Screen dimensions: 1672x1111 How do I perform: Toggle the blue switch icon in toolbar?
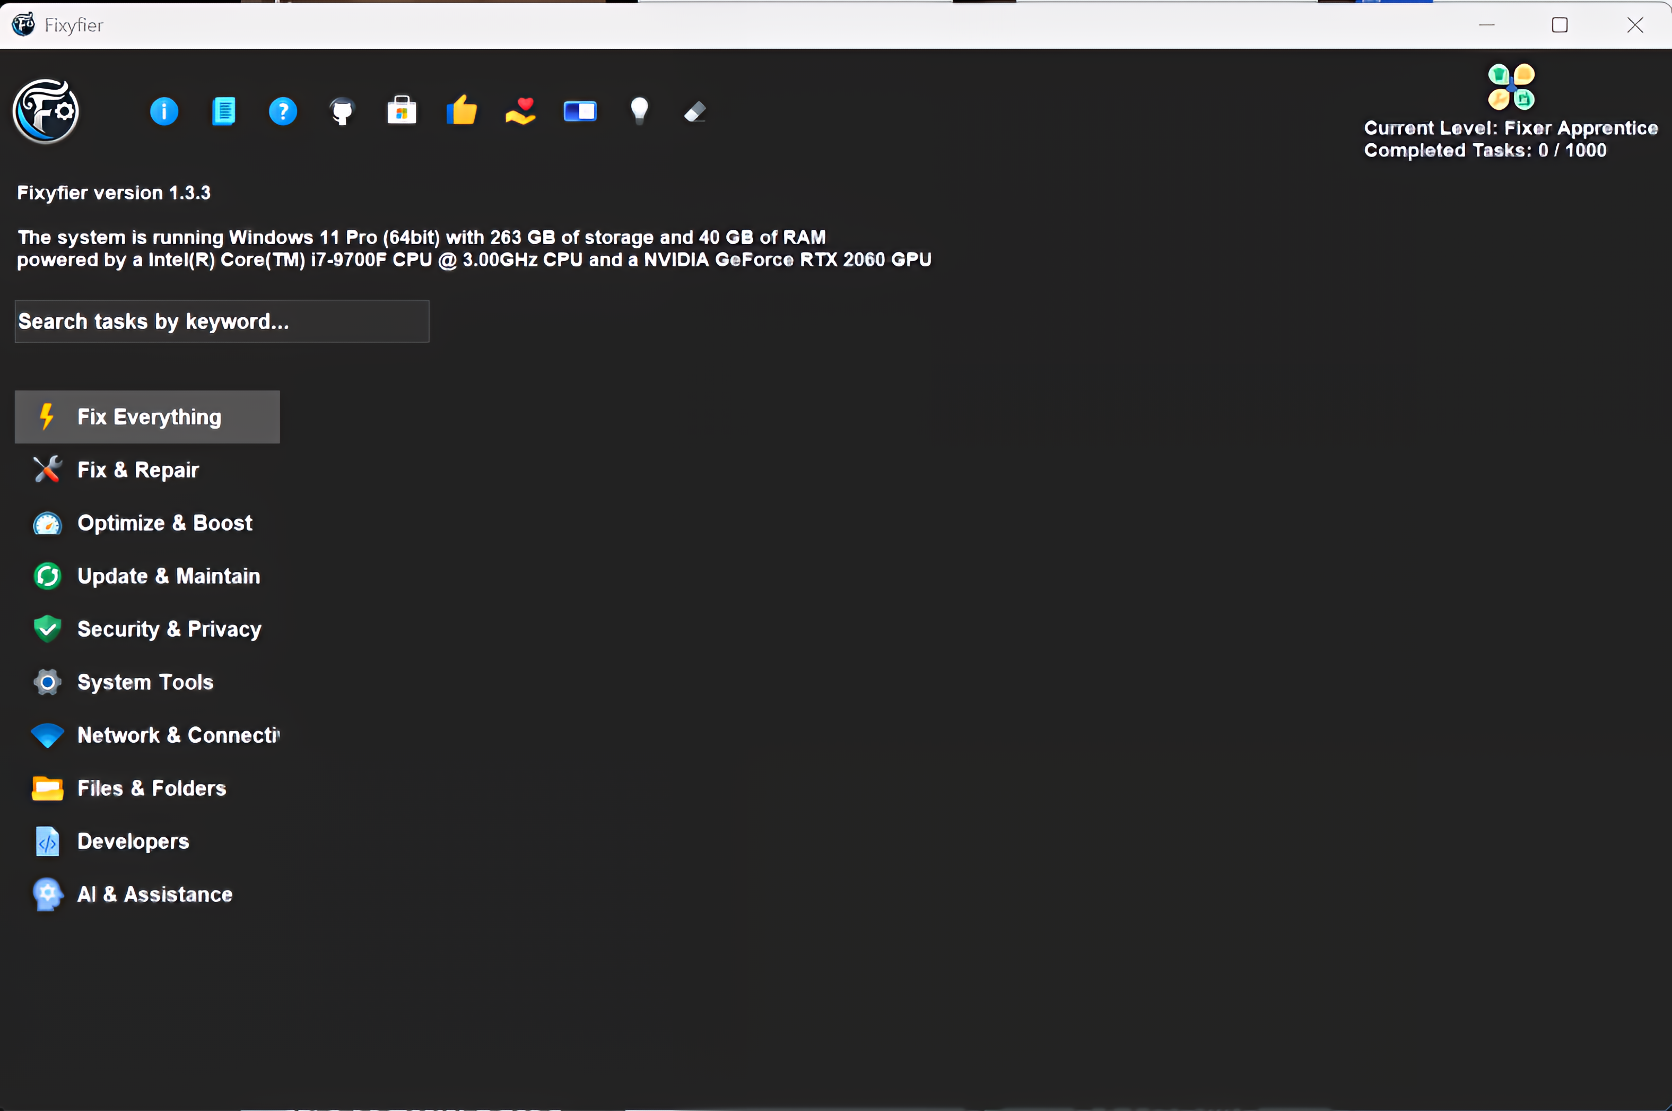coord(580,111)
